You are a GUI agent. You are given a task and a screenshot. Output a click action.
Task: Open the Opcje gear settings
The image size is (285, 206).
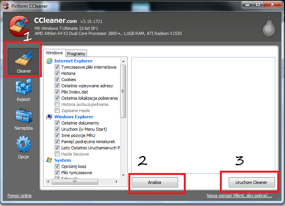24,147
